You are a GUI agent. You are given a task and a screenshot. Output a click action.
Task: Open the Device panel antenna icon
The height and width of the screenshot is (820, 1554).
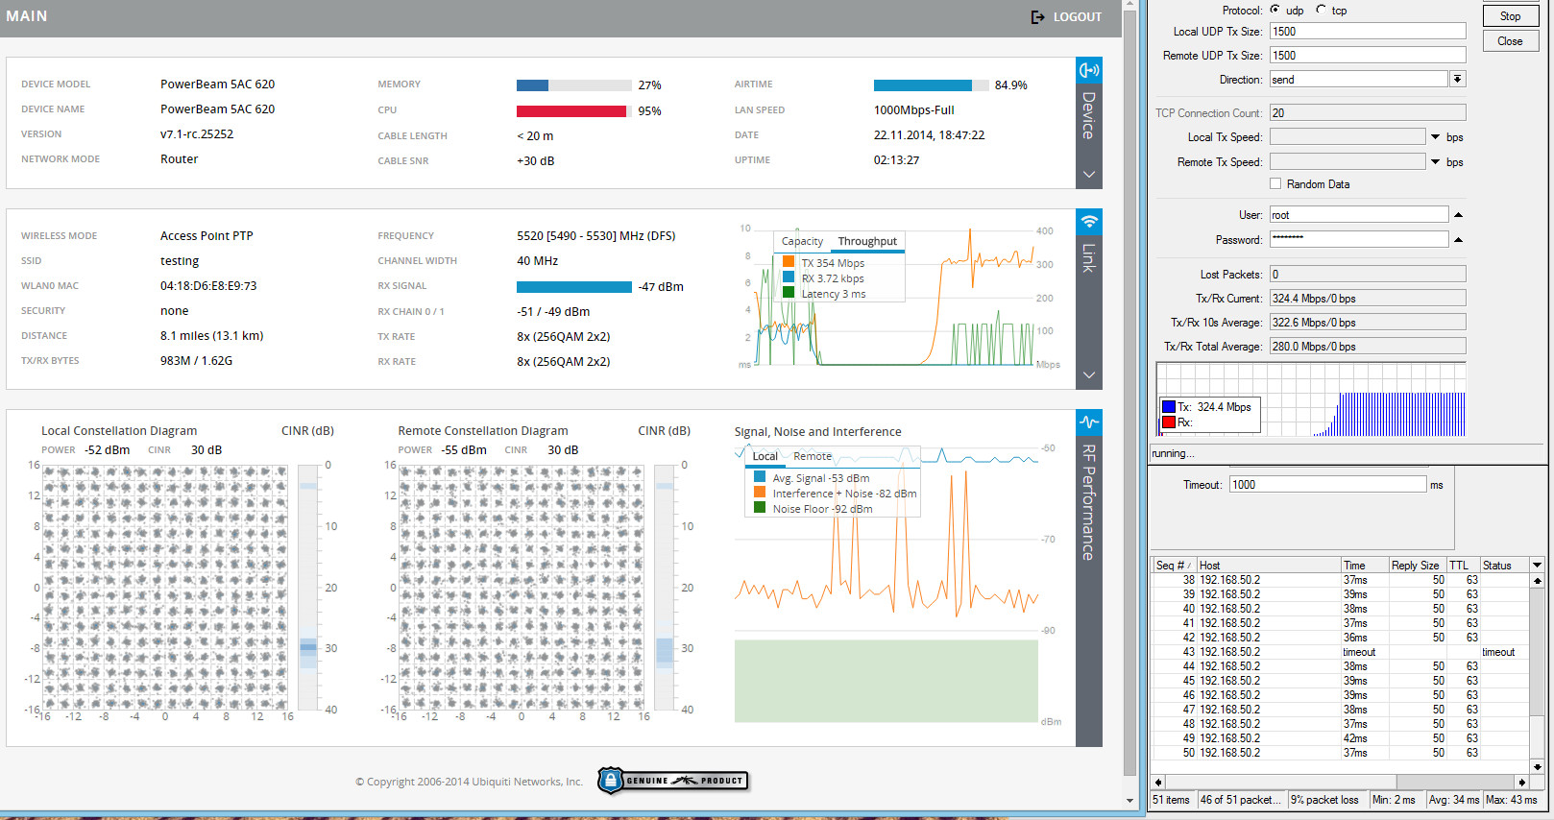pyautogui.click(x=1088, y=70)
